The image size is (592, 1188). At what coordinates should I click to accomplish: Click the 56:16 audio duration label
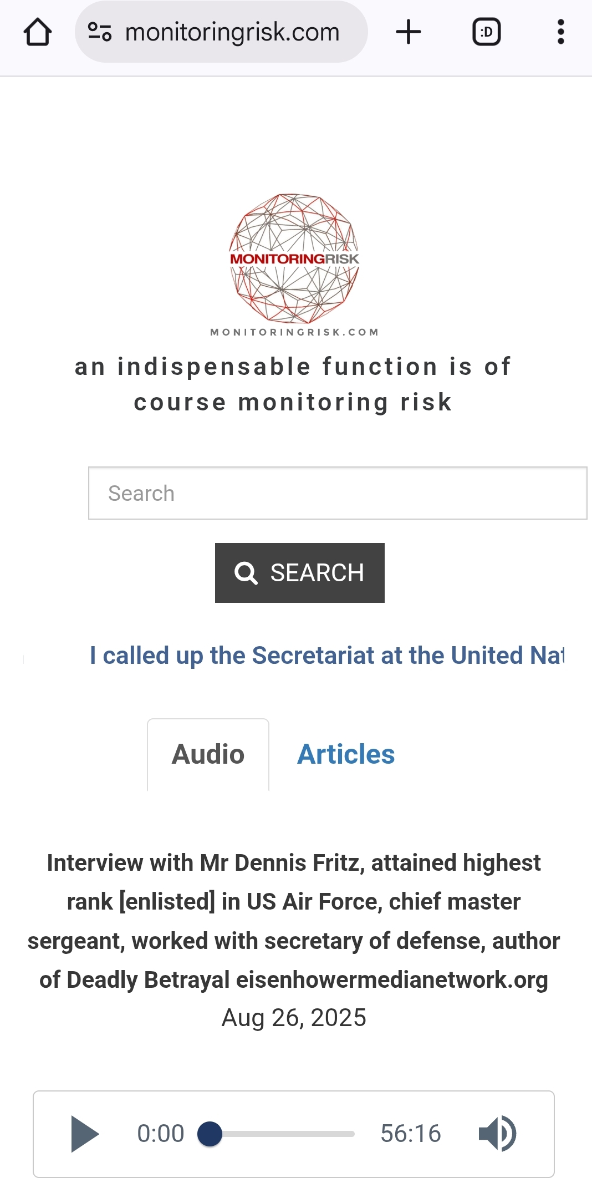click(410, 1134)
